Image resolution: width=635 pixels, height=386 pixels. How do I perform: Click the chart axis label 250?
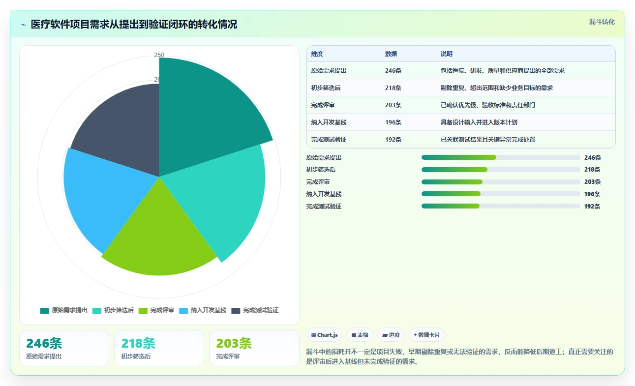(x=159, y=55)
